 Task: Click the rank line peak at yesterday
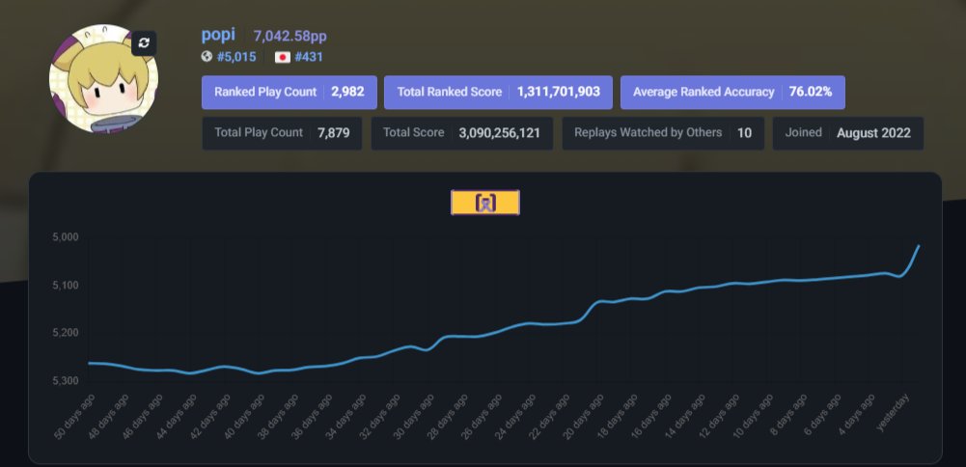(919, 246)
